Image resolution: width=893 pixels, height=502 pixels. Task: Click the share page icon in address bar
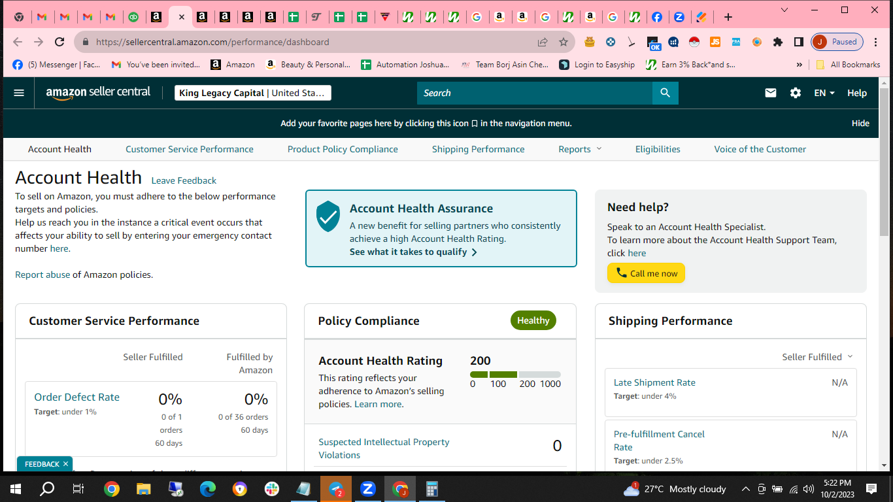coord(543,42)
